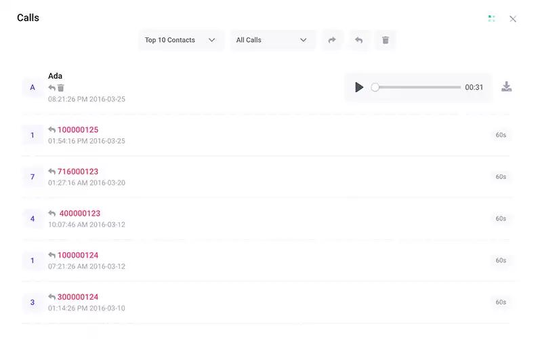Play the Ada call recording
This screenshot has width=542, height=339.
(359, 87)
